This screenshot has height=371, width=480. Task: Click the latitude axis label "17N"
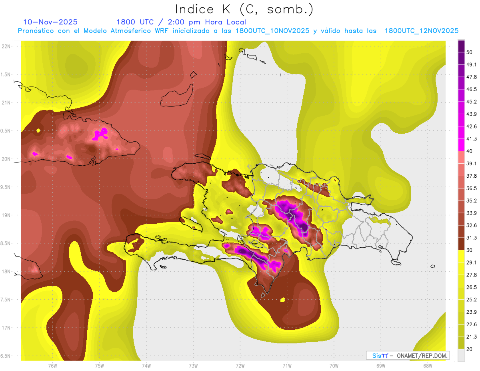6,328
